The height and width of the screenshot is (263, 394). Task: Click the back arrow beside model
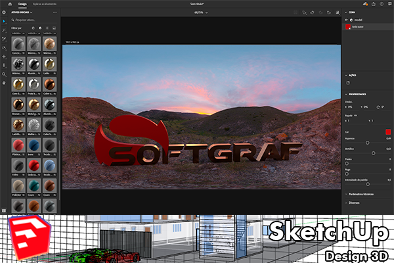[347, 20]
